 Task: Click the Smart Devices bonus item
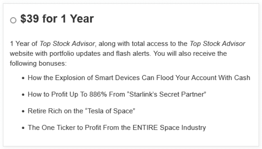point(139,78)
